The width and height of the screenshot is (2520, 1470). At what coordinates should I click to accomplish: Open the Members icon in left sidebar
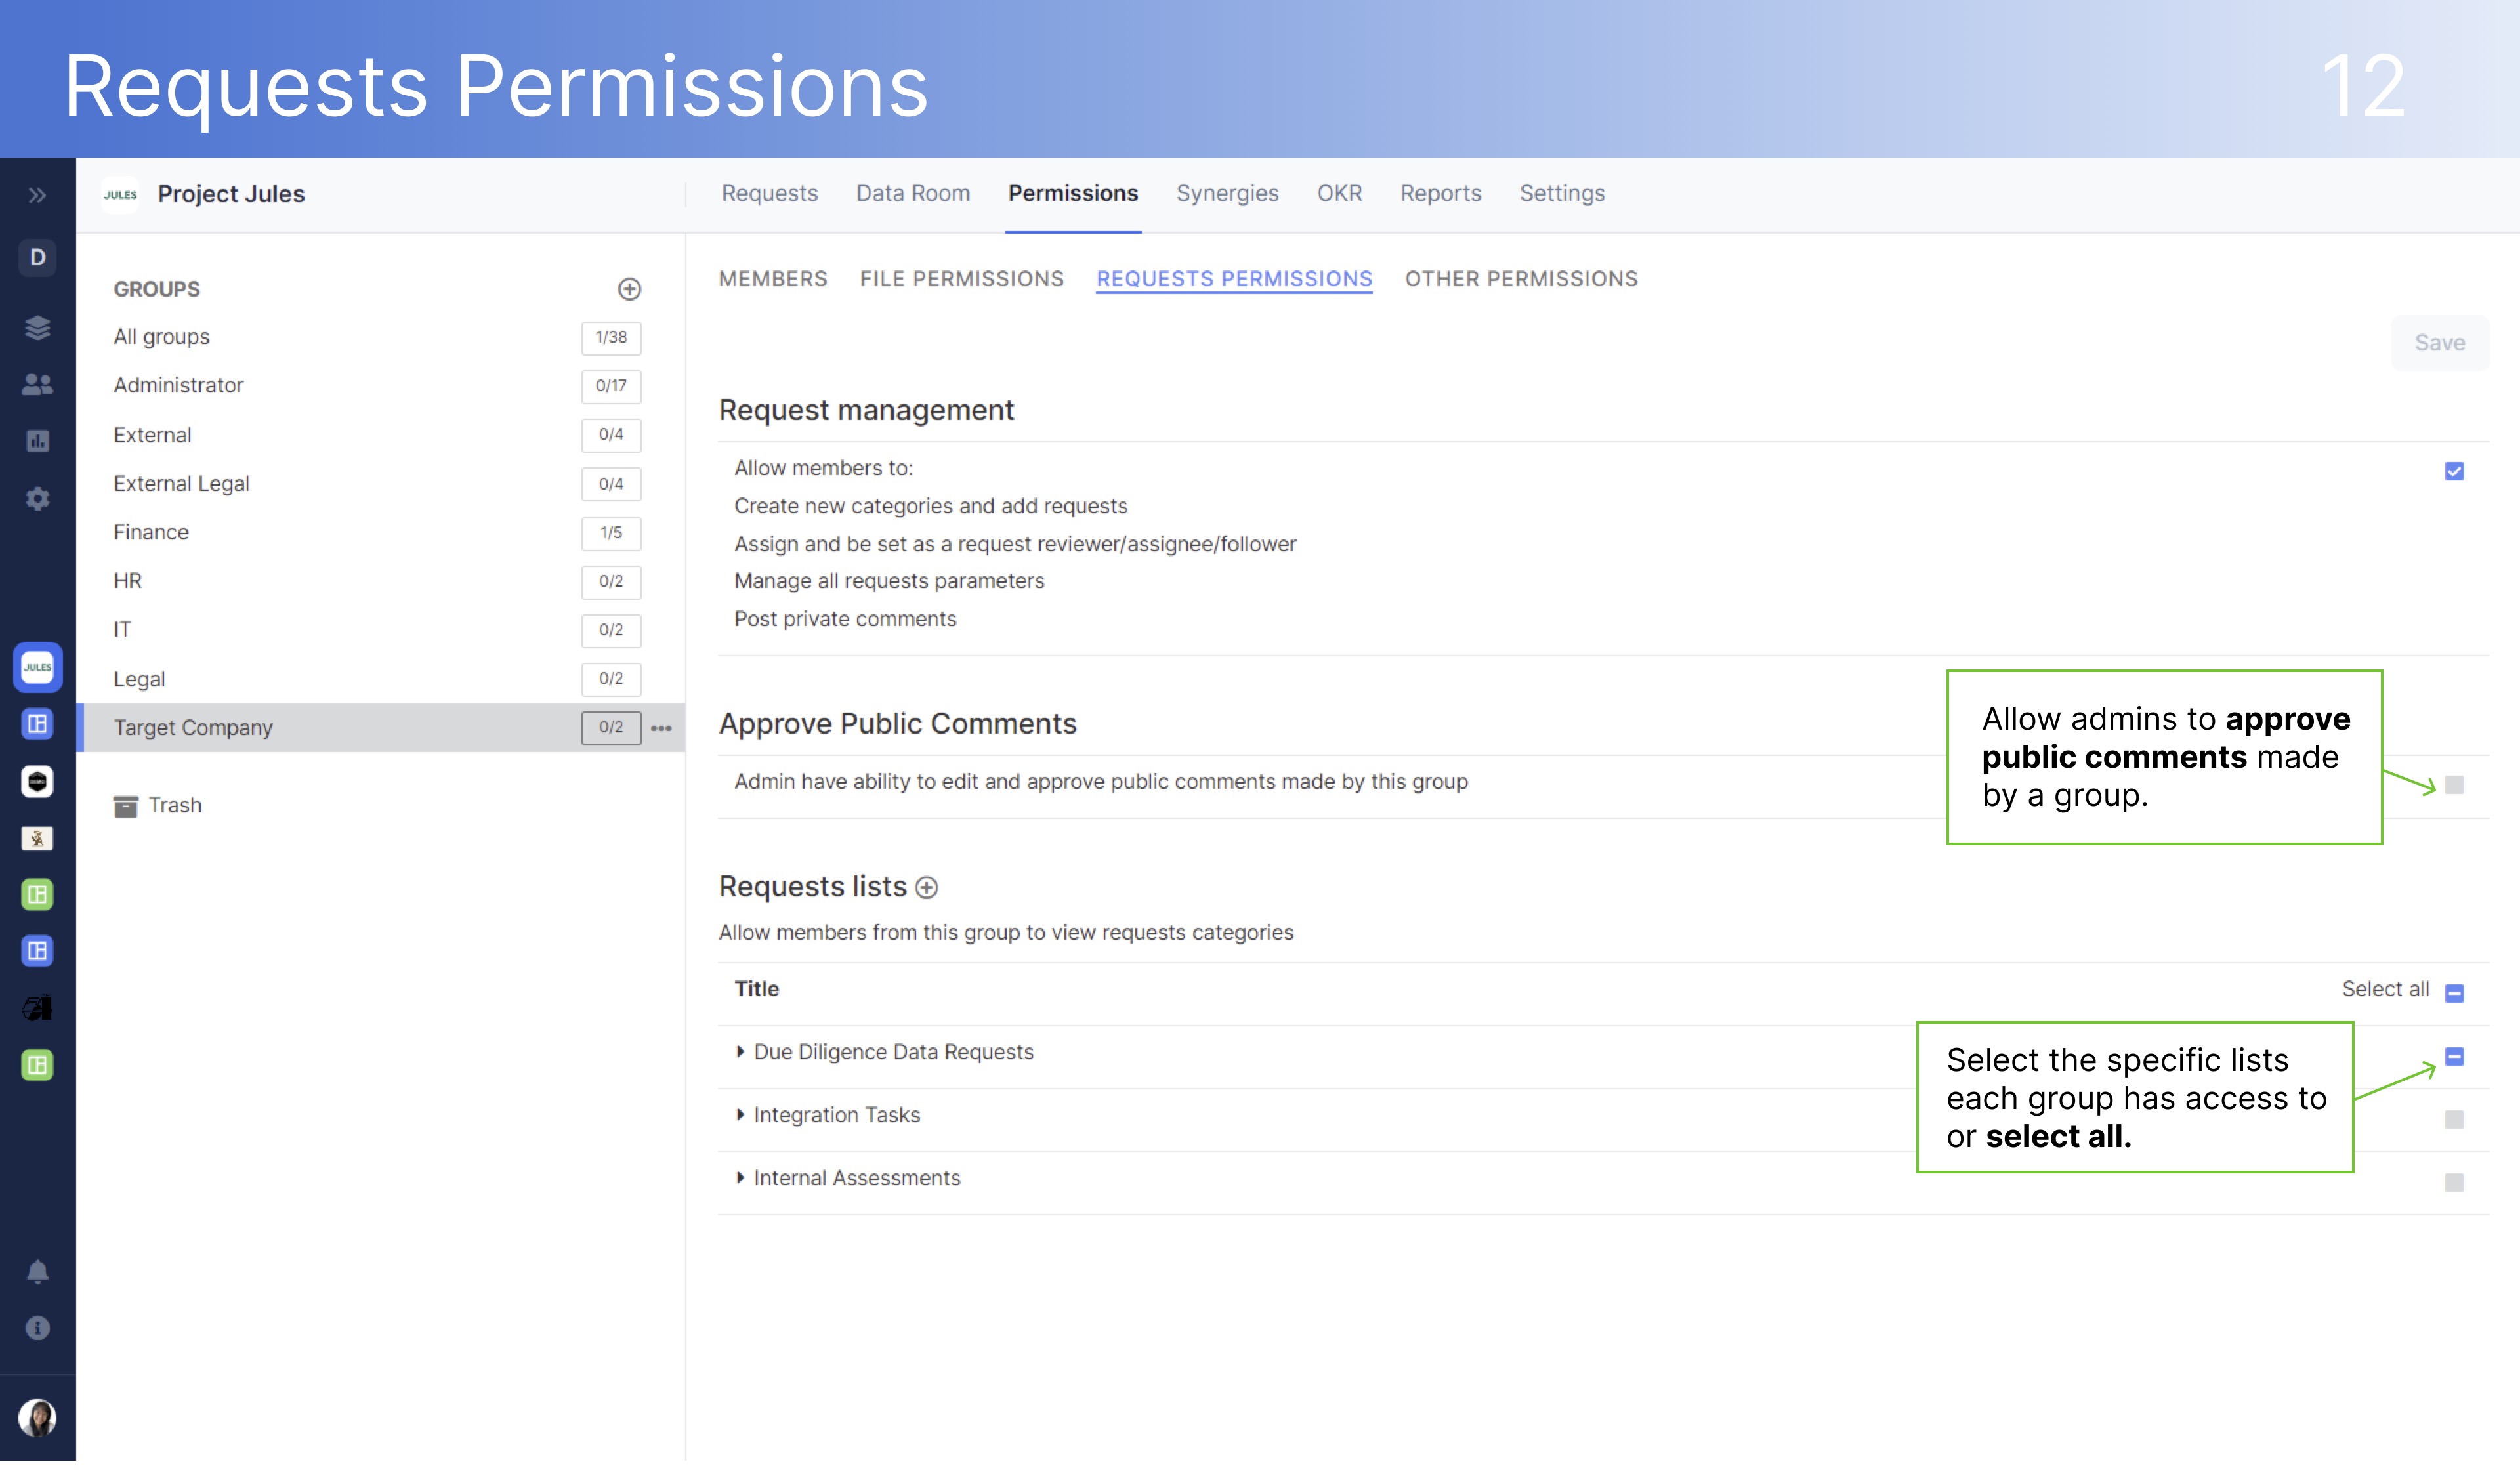(37, 384)
